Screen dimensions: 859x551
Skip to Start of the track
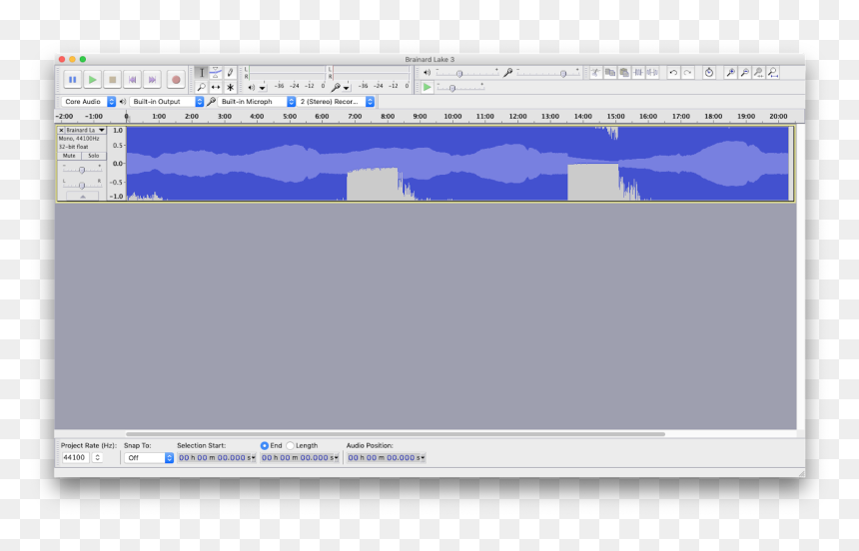[132, 80]
